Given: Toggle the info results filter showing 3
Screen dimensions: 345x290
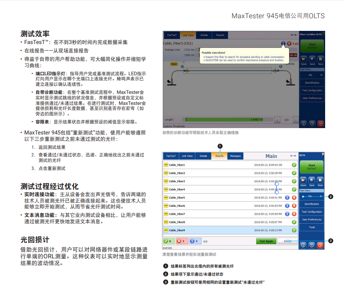Looking at the screenshot, I should [195, 241].
